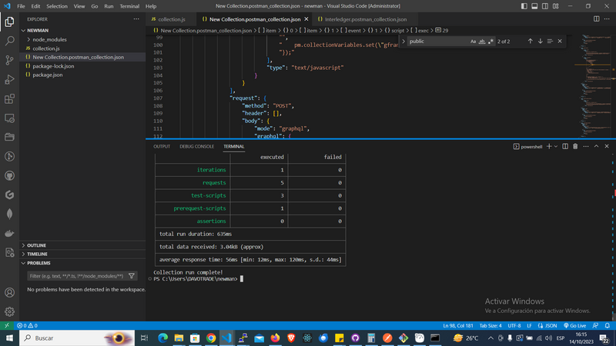This screenshot has width=616, height=346.
Task: Create a new terminal with plus icon
Action: [549, 146]
